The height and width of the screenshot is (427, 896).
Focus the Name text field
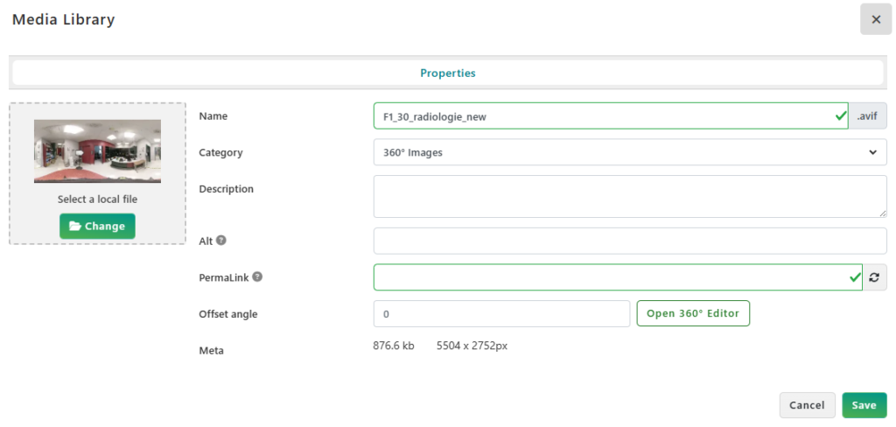(x=611, y=116)
